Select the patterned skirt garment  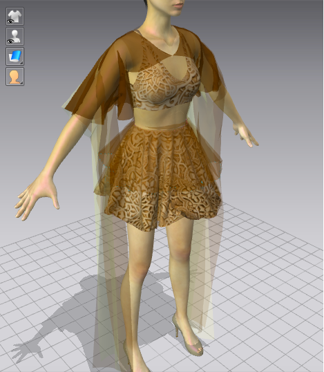point(164,178)
